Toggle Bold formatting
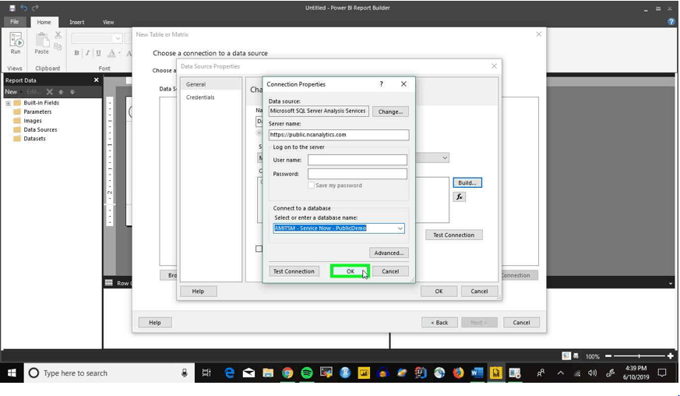Image resolution: width=680 pixels, height=396 pixels. [76, 53]
